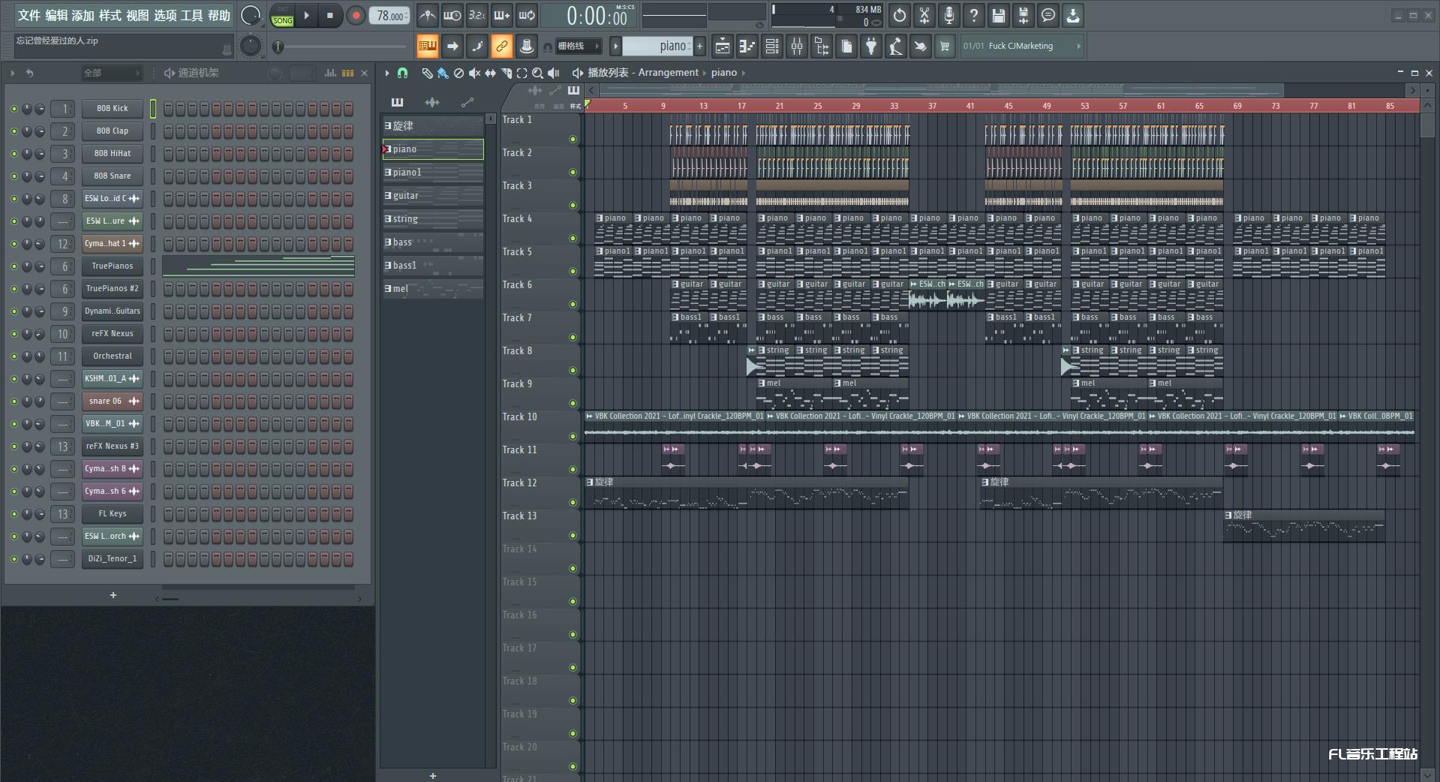Toggle PAT/SONG mode switch

tap(283, 15)
